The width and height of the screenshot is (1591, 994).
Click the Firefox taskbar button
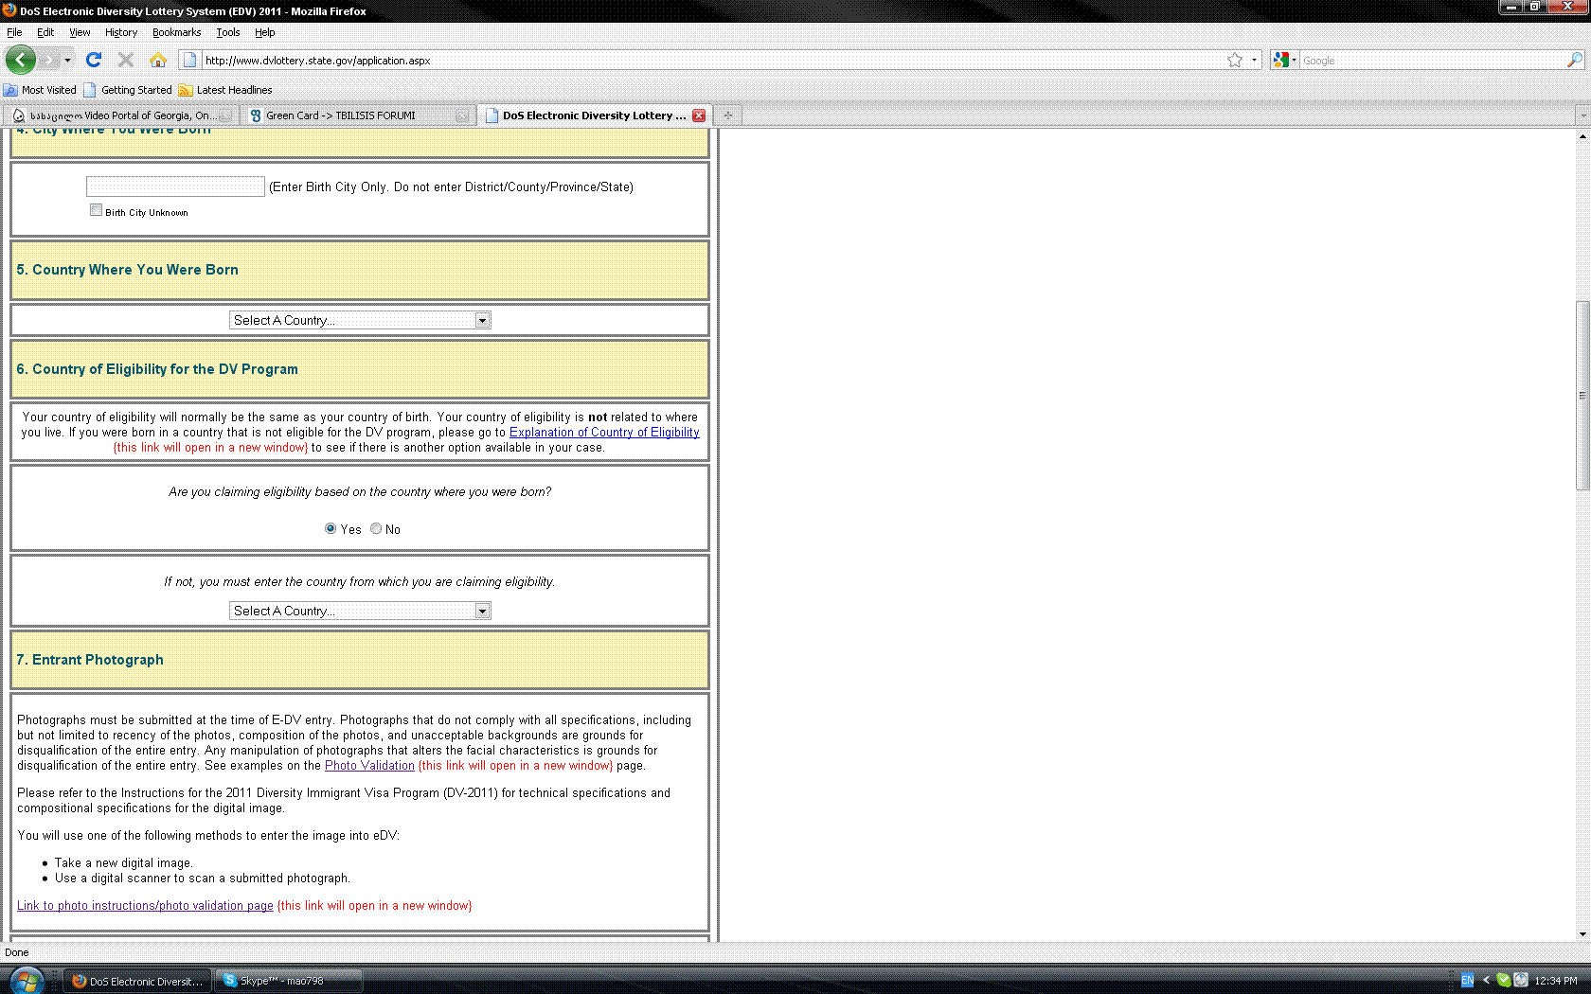[x=138, y=981]
